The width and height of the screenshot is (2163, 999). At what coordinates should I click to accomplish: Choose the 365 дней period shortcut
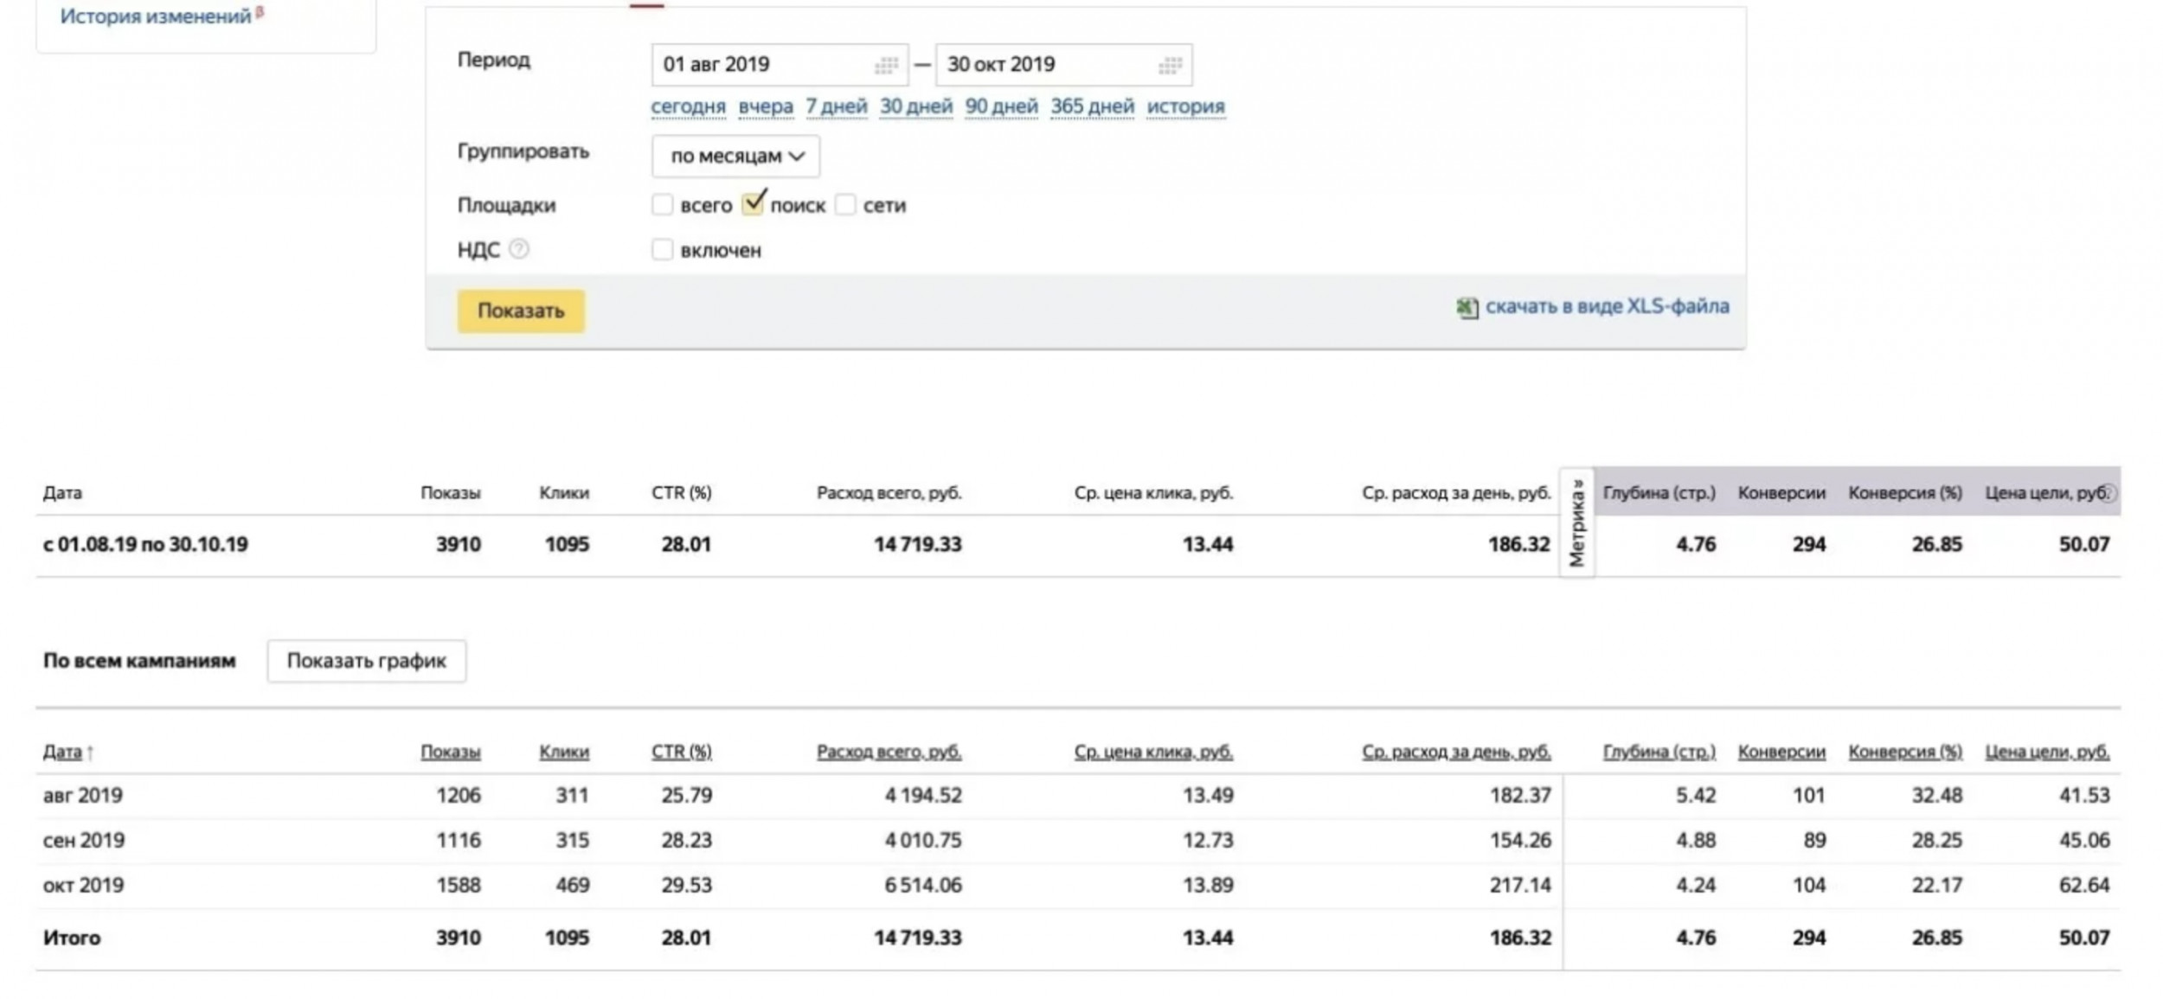coord(1092,106)
